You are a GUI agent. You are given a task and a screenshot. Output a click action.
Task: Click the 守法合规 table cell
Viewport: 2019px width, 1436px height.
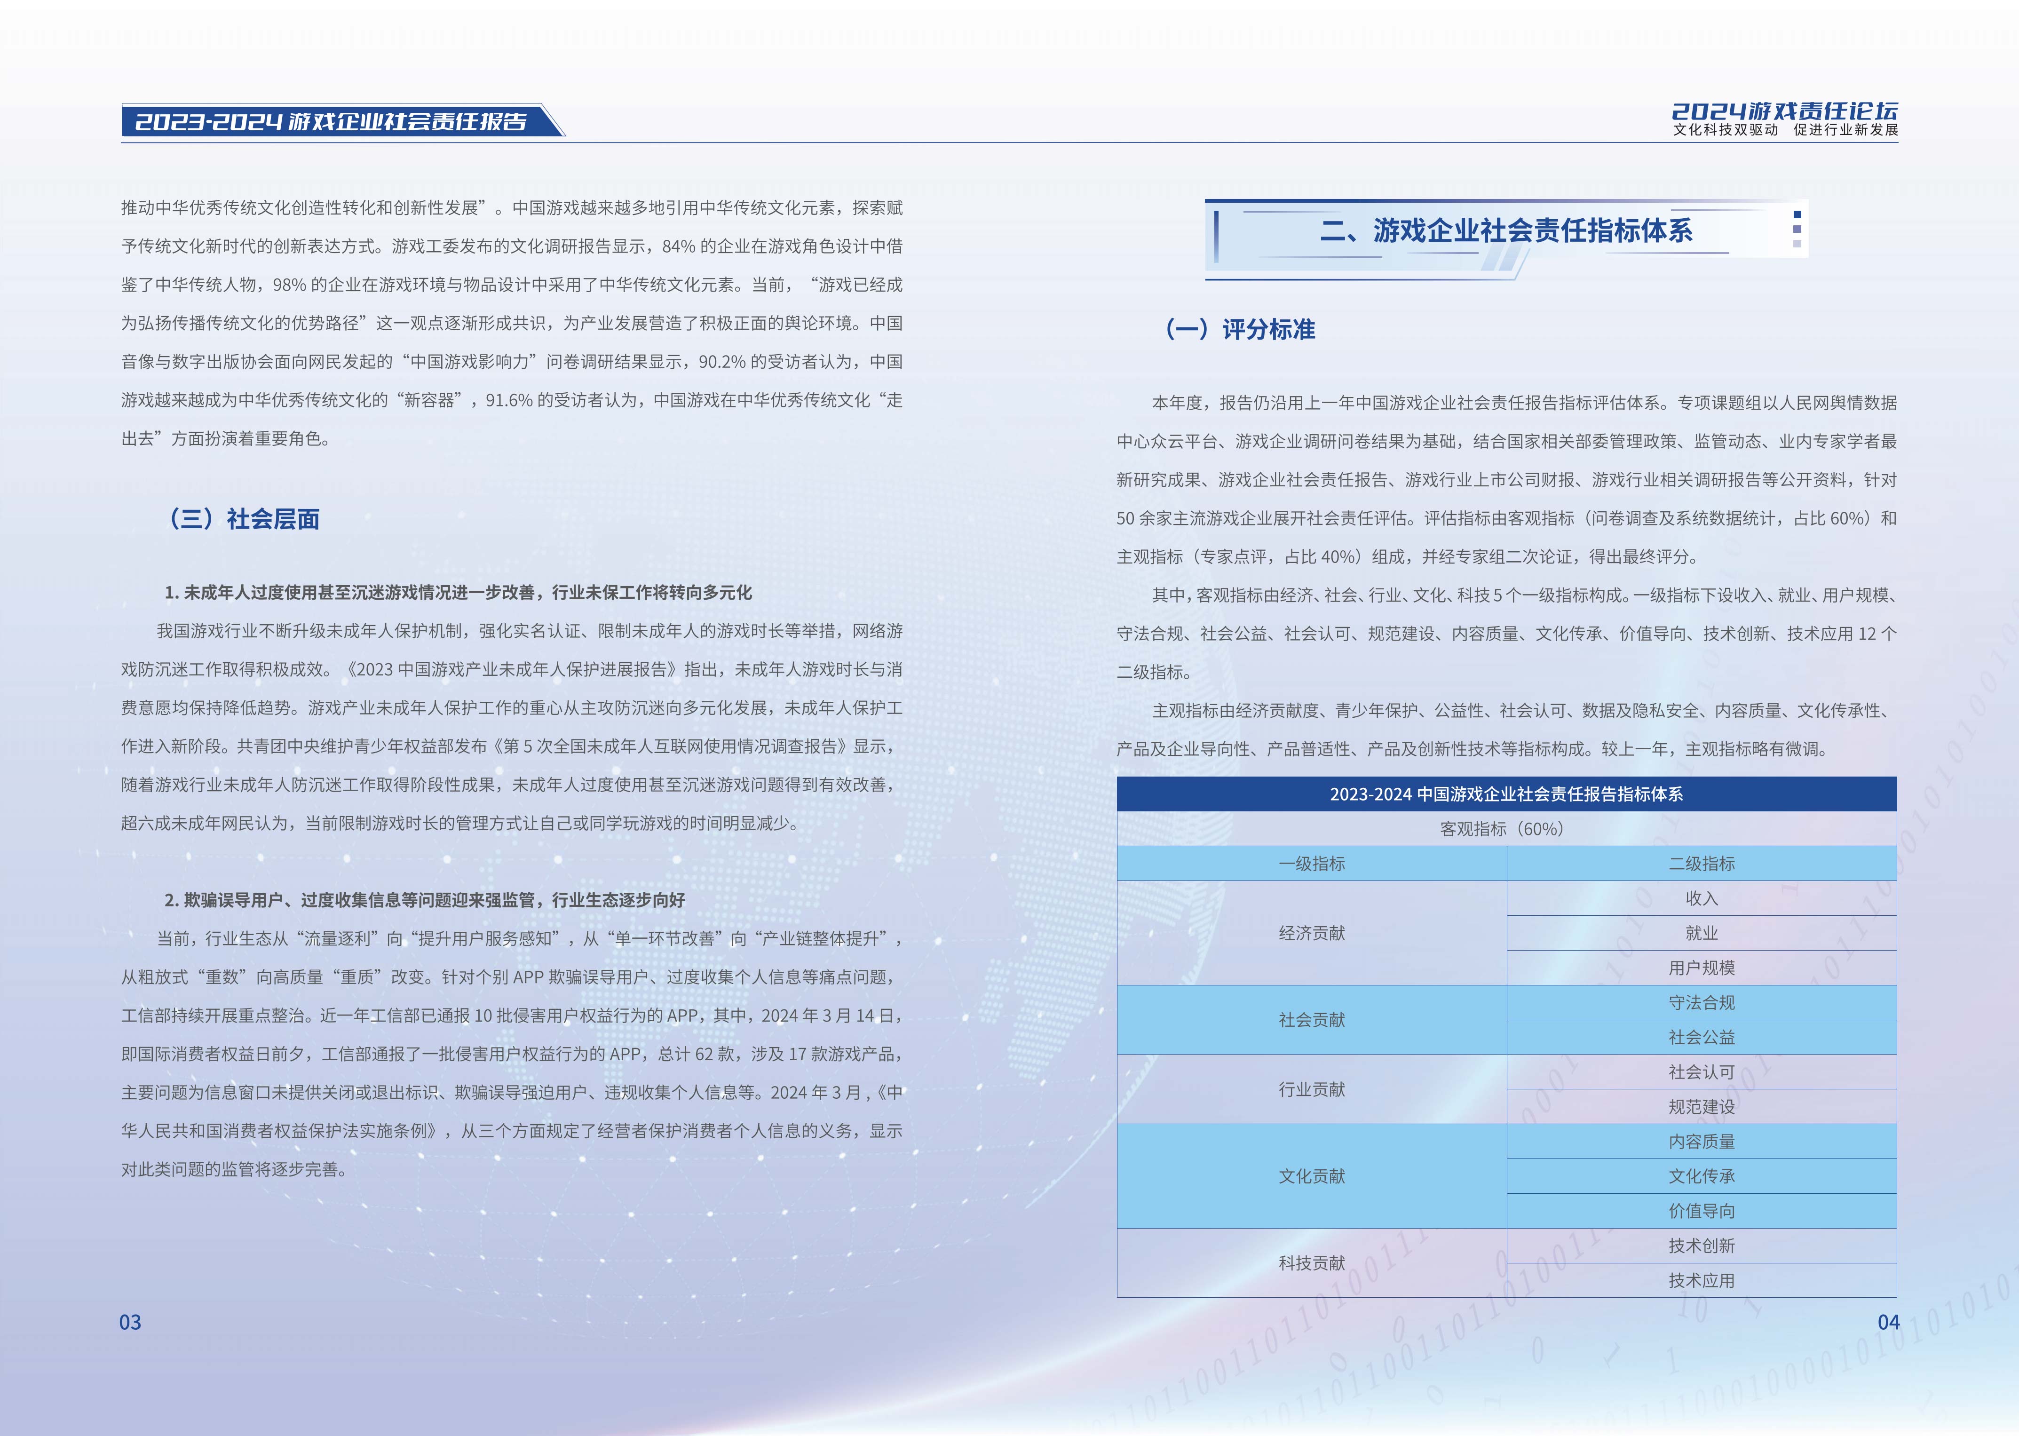[1702, 1003]
